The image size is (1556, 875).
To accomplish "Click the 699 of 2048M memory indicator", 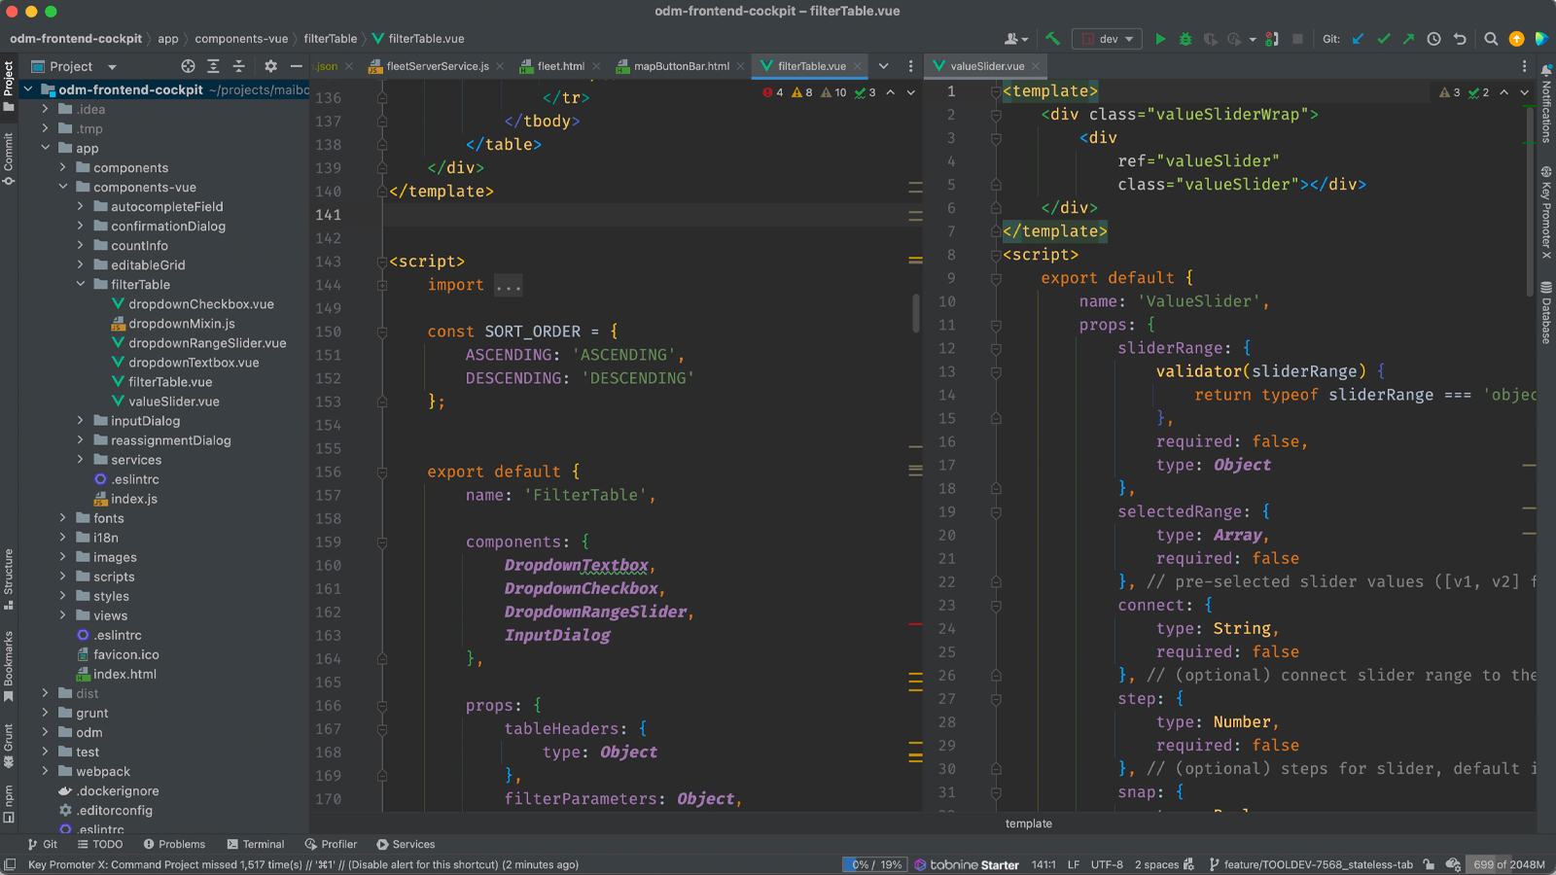I will (x=1508, y=864).
